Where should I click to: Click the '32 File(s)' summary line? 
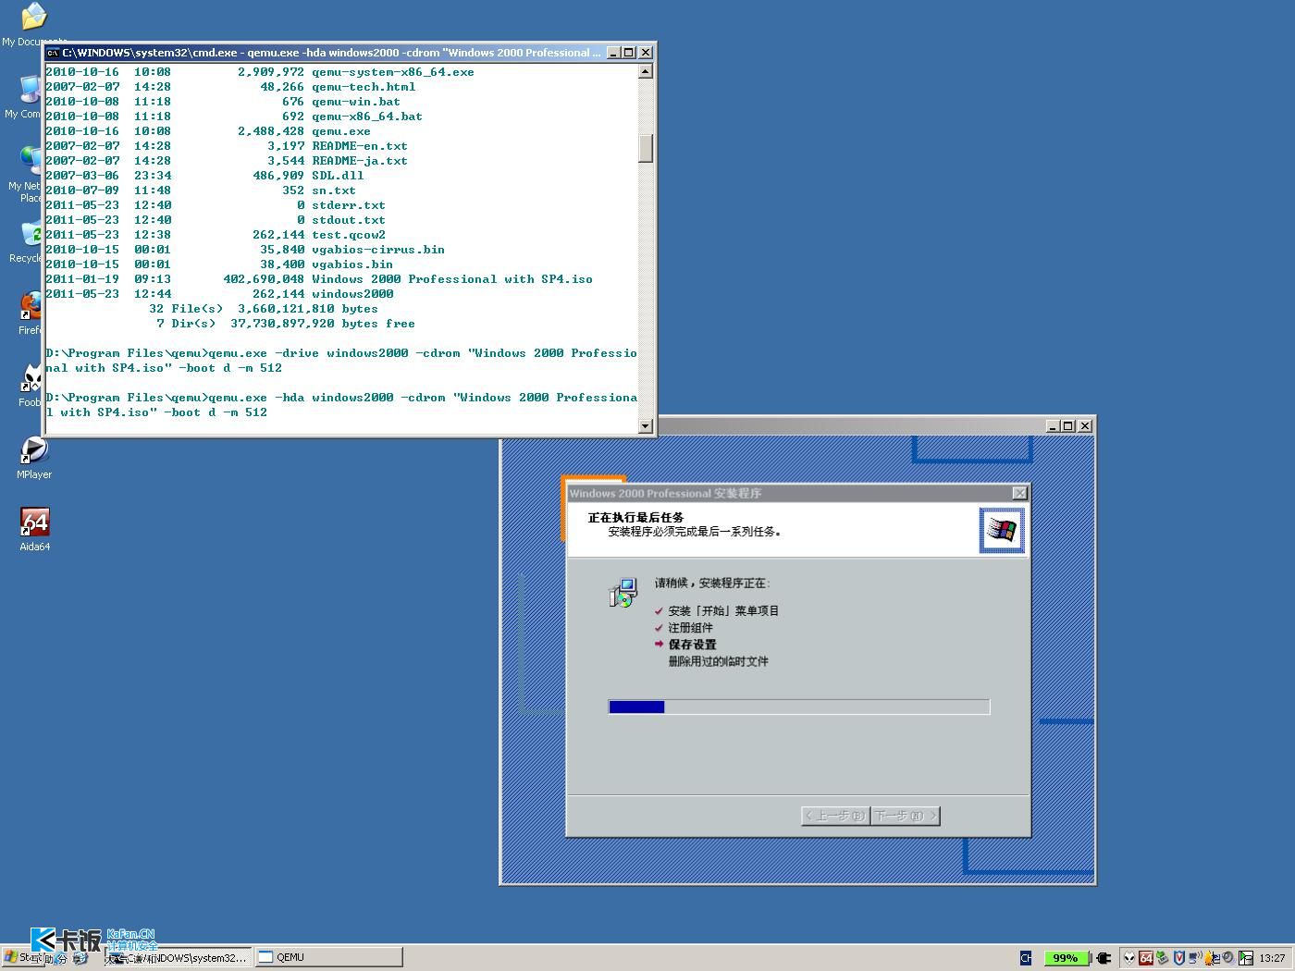click(x=264, y=309)
